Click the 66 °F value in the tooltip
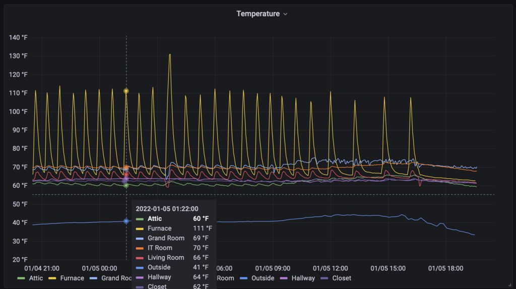 (201, 257)
